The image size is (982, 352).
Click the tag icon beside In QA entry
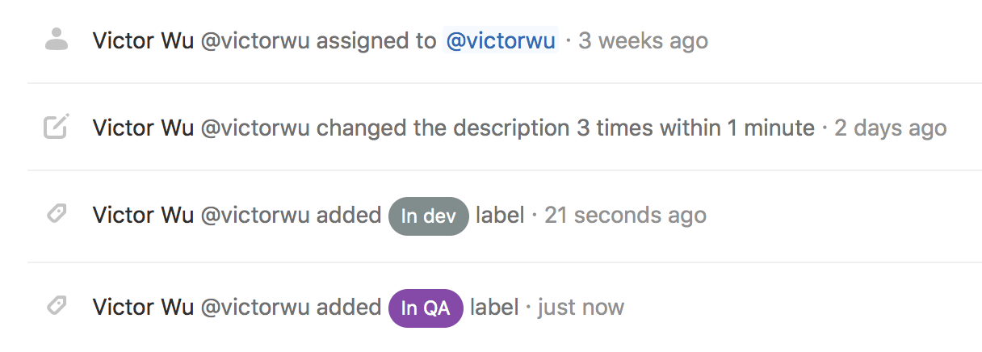point(57,307)
